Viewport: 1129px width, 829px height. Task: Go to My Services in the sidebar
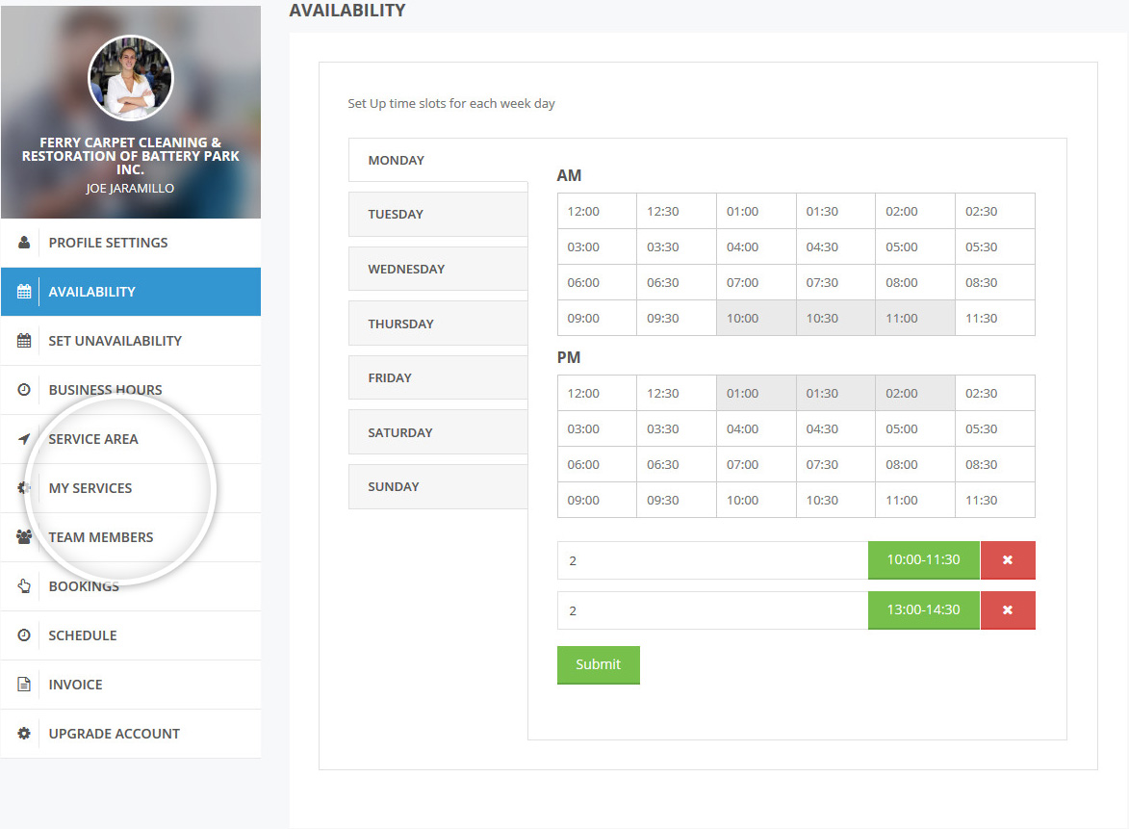click(x=90, y=488)
